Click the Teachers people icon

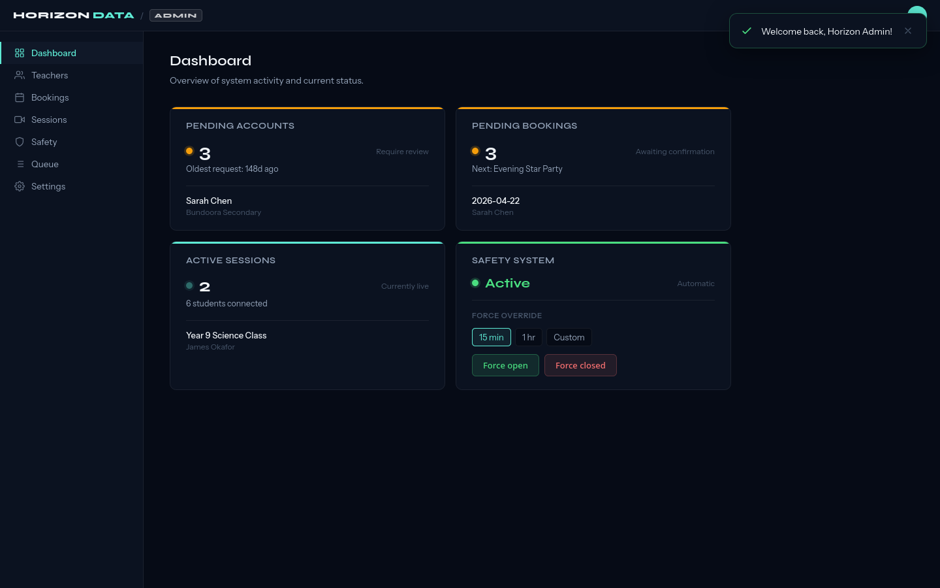click(x=20, y=75)
